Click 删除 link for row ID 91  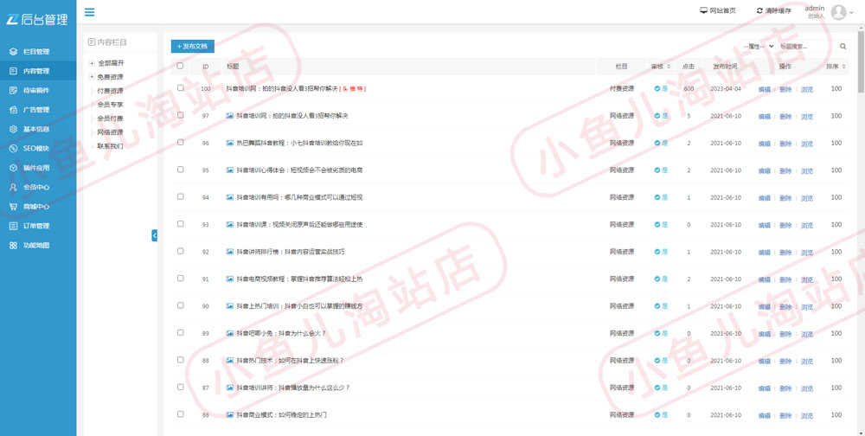(785, 279)
